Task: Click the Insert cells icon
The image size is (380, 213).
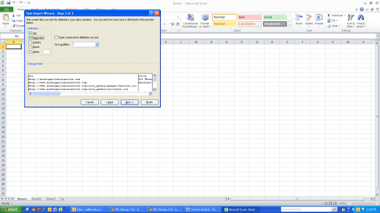Action: (x=299, y=18)
